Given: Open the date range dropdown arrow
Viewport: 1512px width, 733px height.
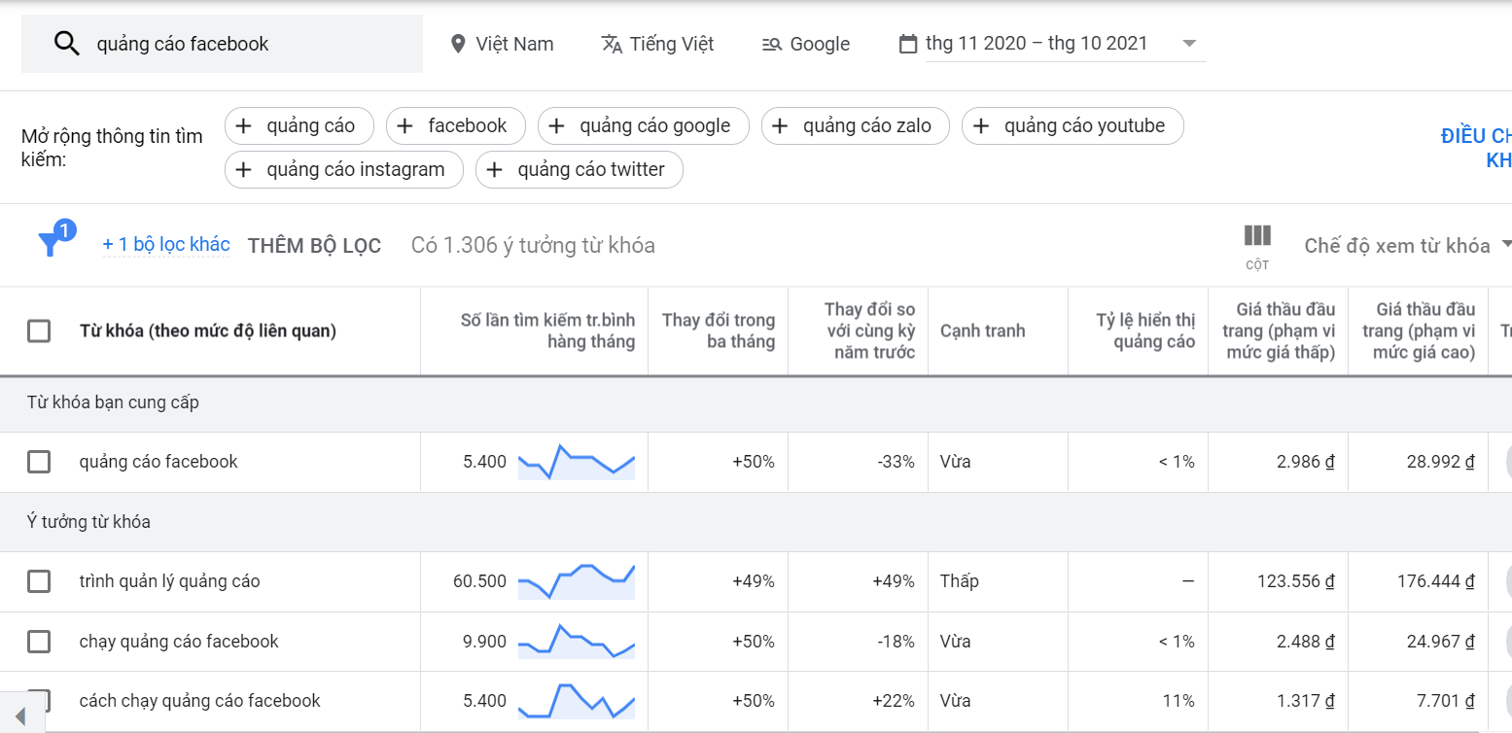Looking at the screenshot, I should 1188,44.
